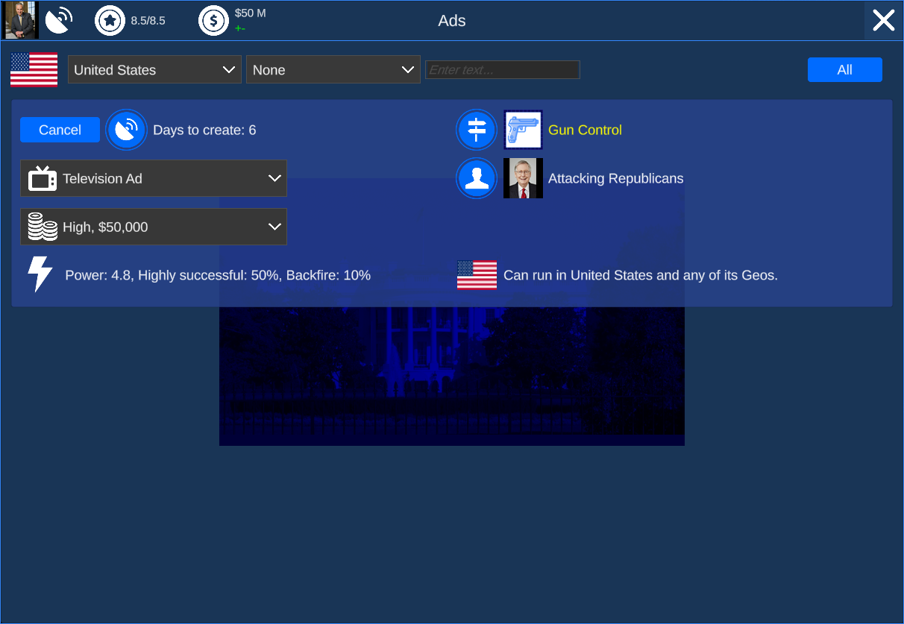This screenshot has height=624, width=904.
Task: Click the star rating icon in top bar
Action: 110,21
